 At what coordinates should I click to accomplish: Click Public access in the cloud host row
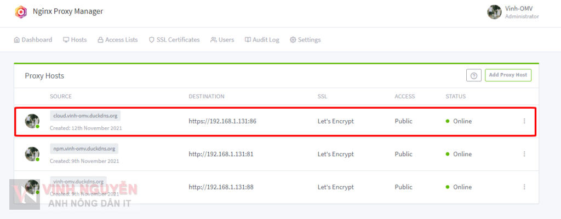tap(404, 121)
